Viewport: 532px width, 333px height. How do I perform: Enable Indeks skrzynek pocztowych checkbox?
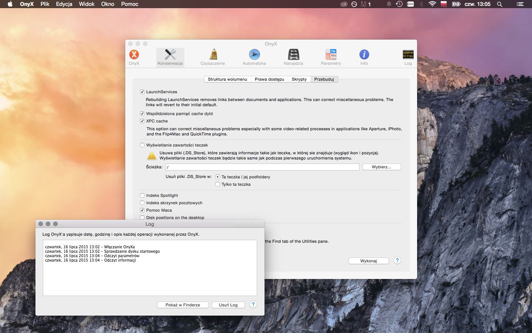click(142, 203)
